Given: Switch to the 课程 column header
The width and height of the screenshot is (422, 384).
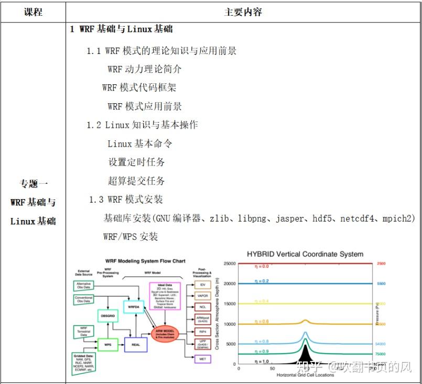Looking at the screenshot, I should (x=33, y=12).
